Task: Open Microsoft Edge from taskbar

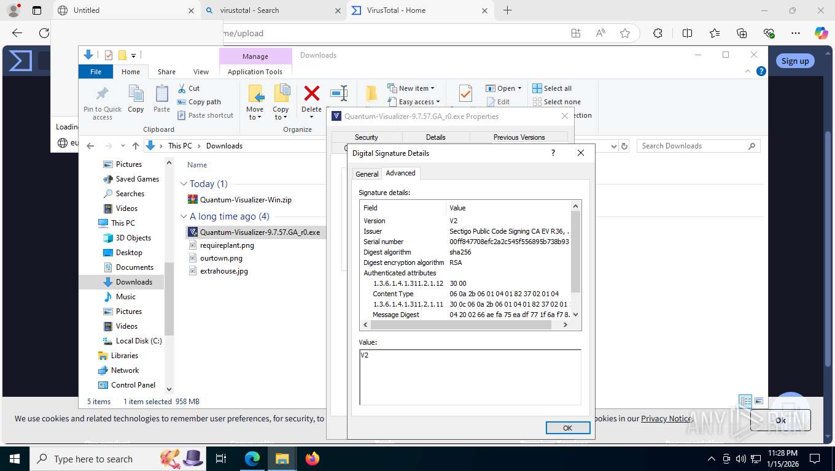Action: (x=252, y=459)
